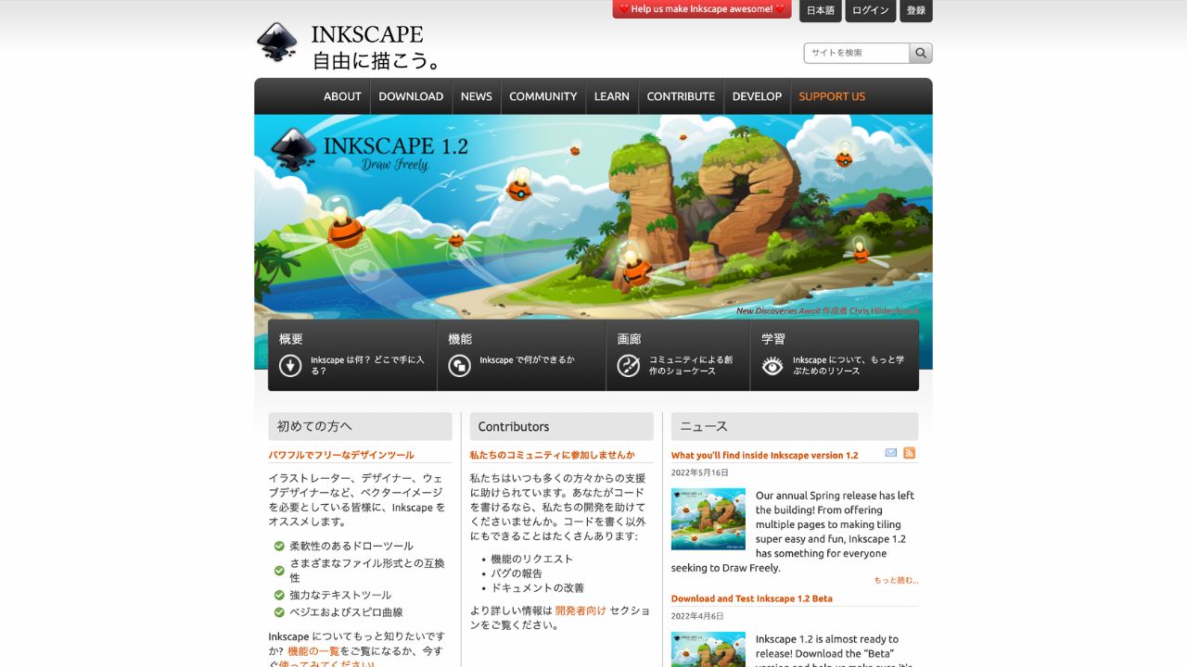Viewport: 1187px width, 667px height.
Task: Click the Chris Hildenbrand credit link
Action: (885, 311)
